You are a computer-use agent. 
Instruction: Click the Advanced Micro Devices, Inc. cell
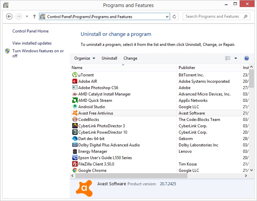pyautogui.click(x=204, y=94)
